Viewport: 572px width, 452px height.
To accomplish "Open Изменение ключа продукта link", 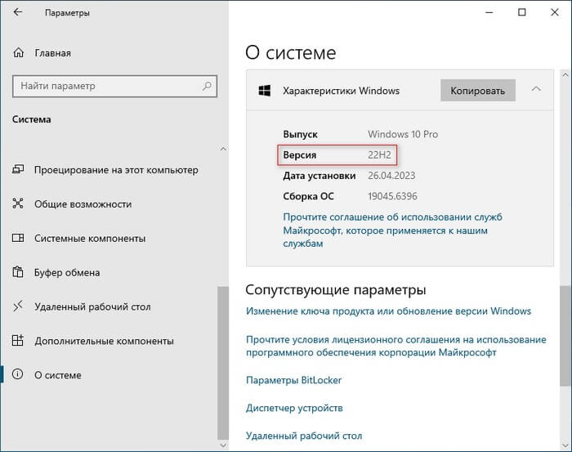I will [x=388, y=311].
